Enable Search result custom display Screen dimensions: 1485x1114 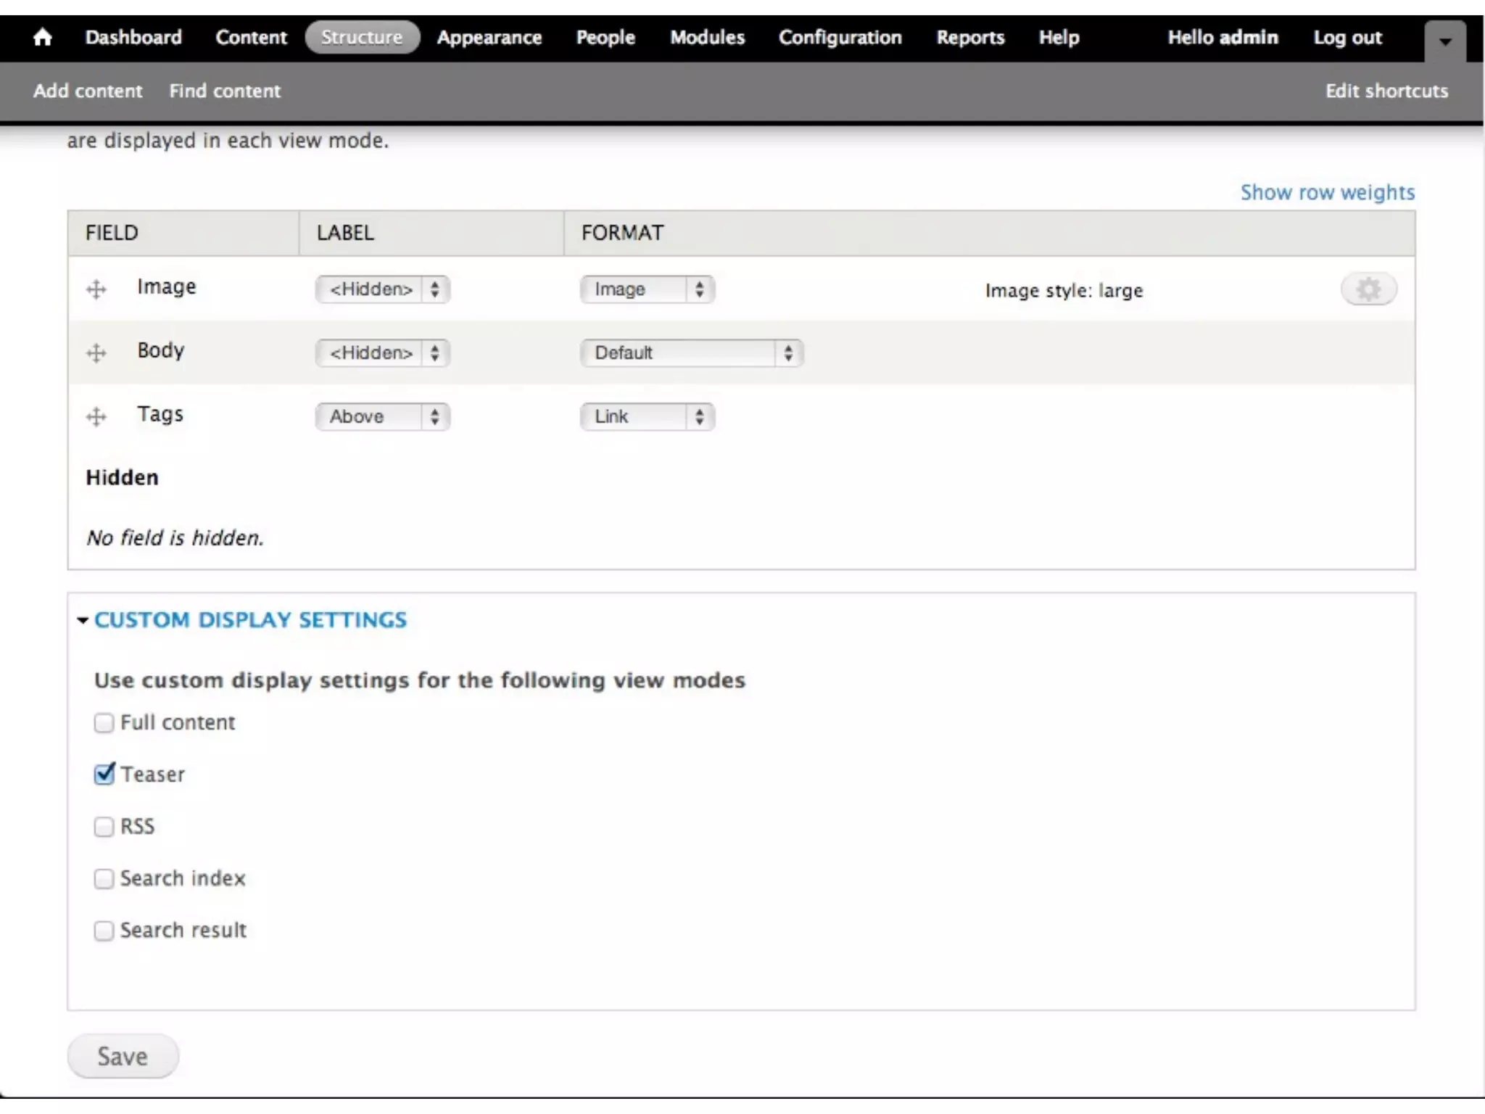(x=104, y=931)
